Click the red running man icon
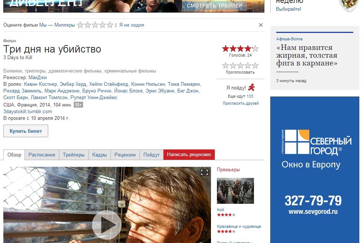363x243 pixels. (251, 87)
